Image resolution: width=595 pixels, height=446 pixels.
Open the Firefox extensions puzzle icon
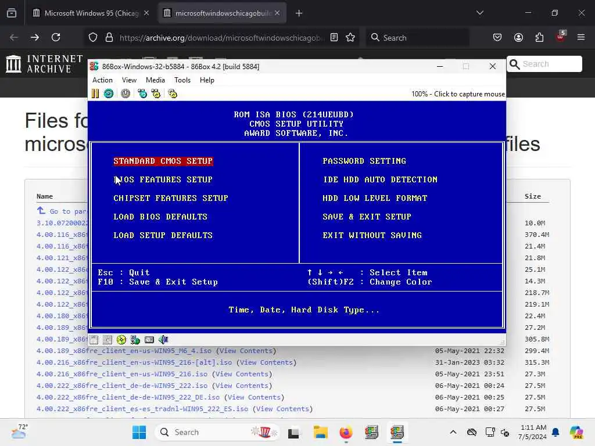coord(539,37)
